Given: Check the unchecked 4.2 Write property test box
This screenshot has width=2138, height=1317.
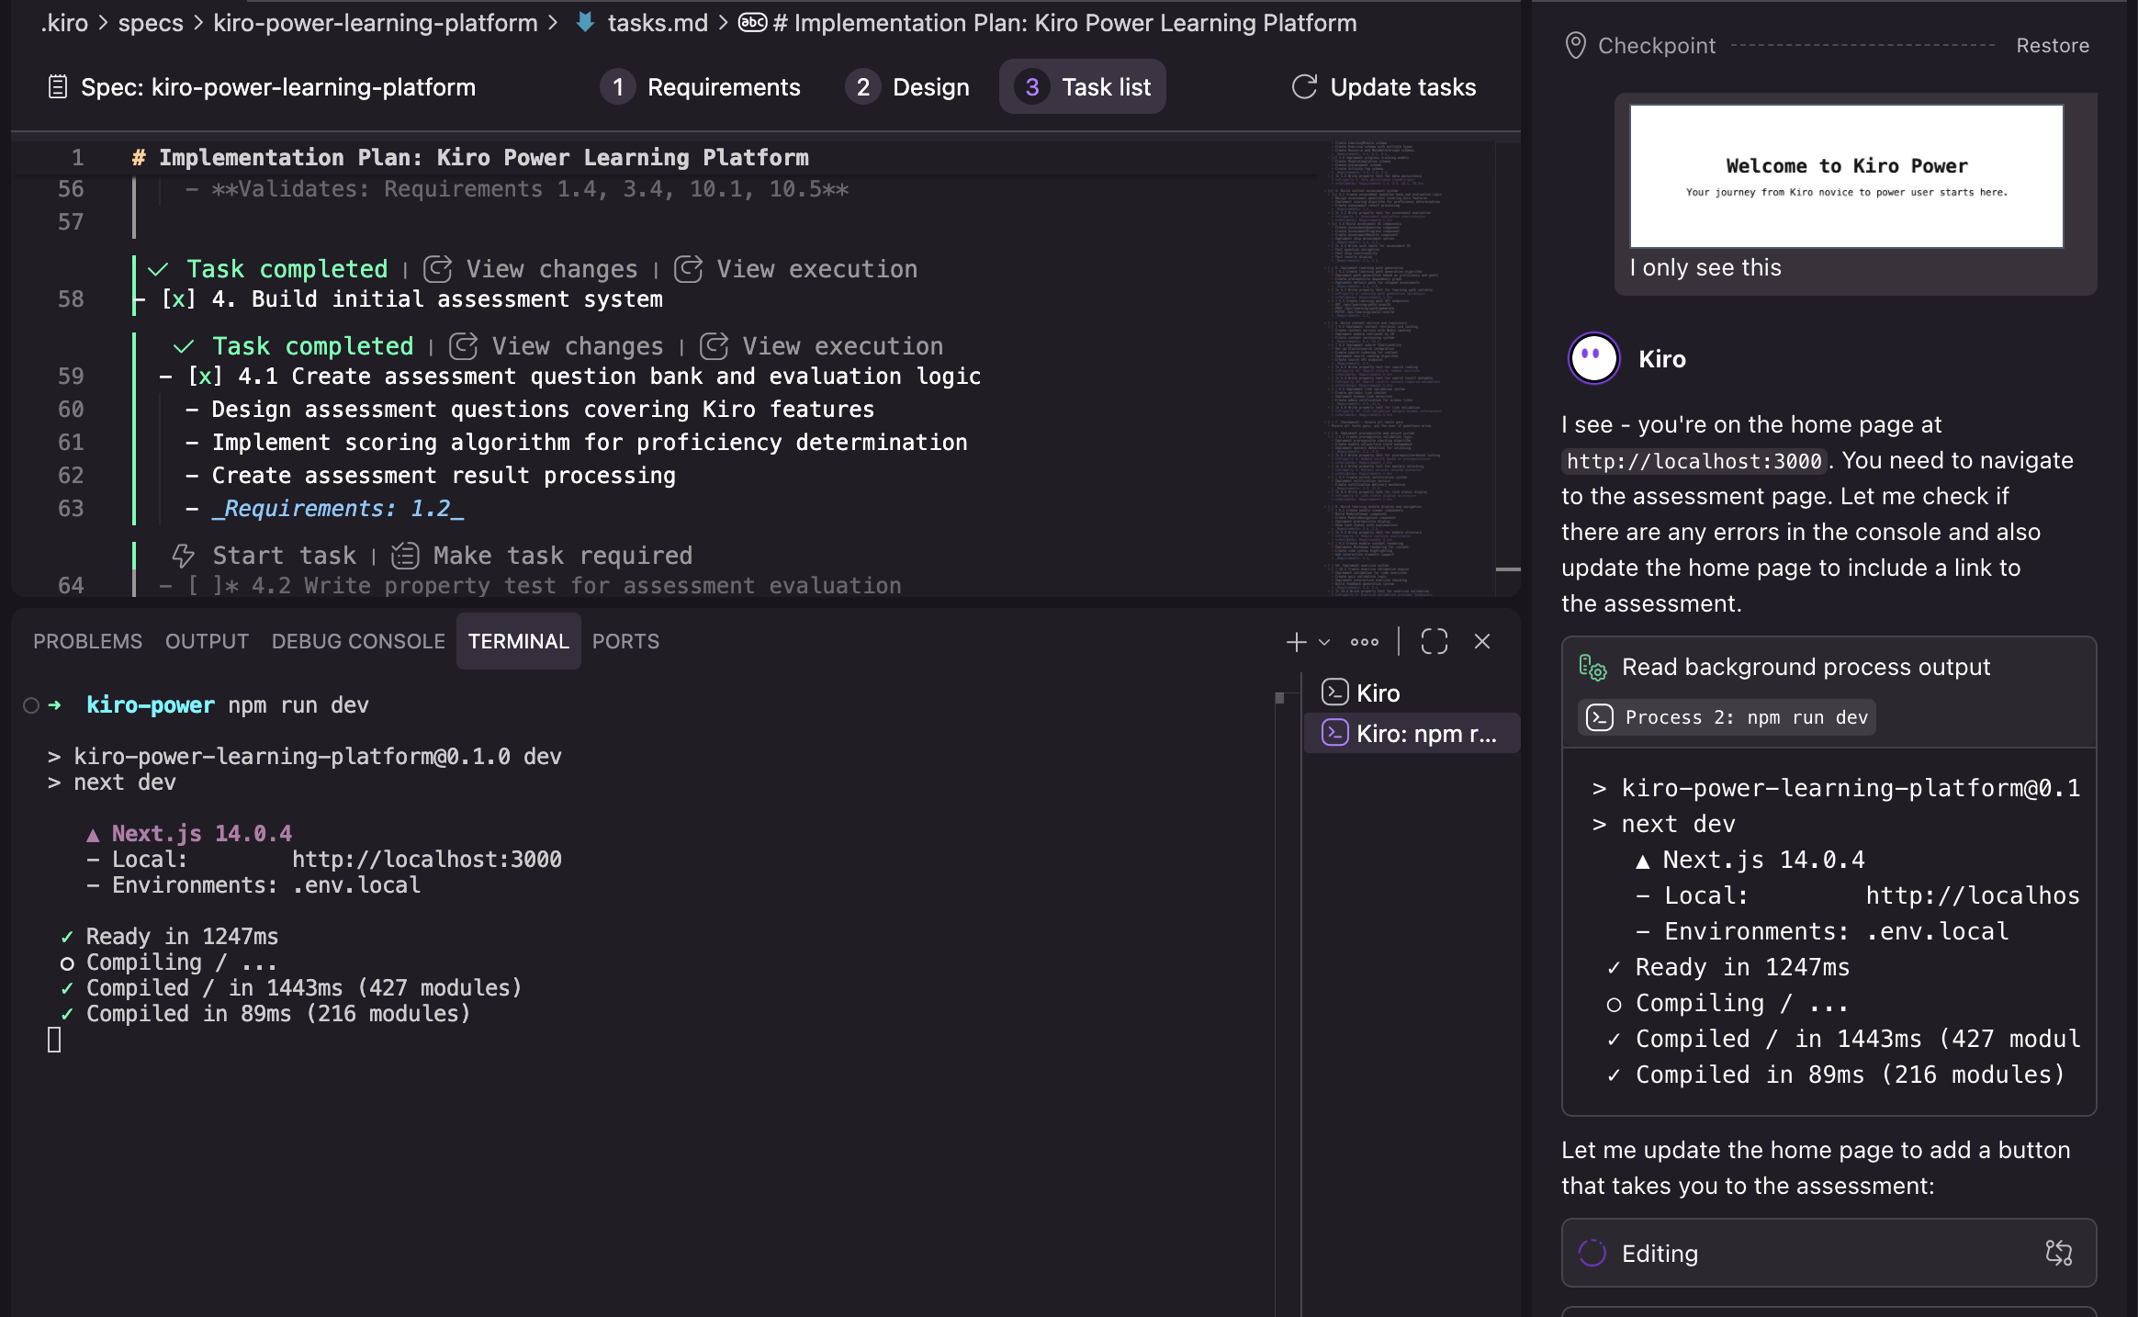Looking at the screenshot, I should [205, 586].
